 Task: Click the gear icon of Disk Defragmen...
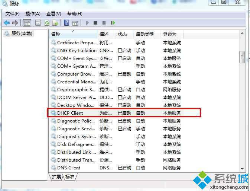coord(53,144)
